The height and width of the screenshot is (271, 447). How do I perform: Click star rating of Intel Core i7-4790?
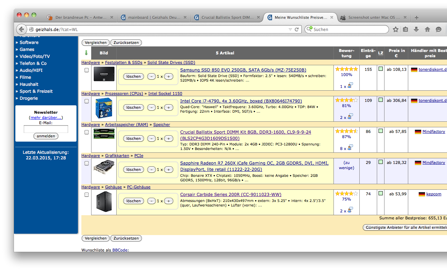(346, 100)
